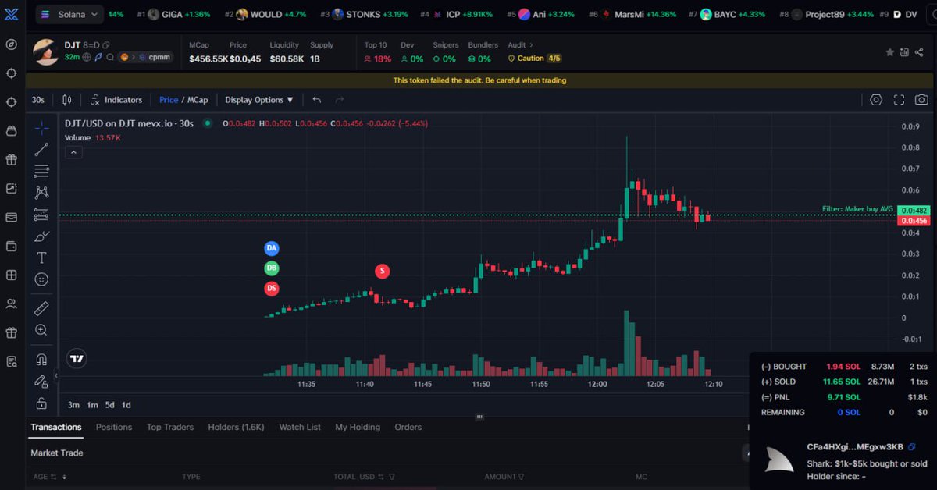Open the My Holding tab
The width and height of the screenshot is (937, 490).
coord(358,427)
